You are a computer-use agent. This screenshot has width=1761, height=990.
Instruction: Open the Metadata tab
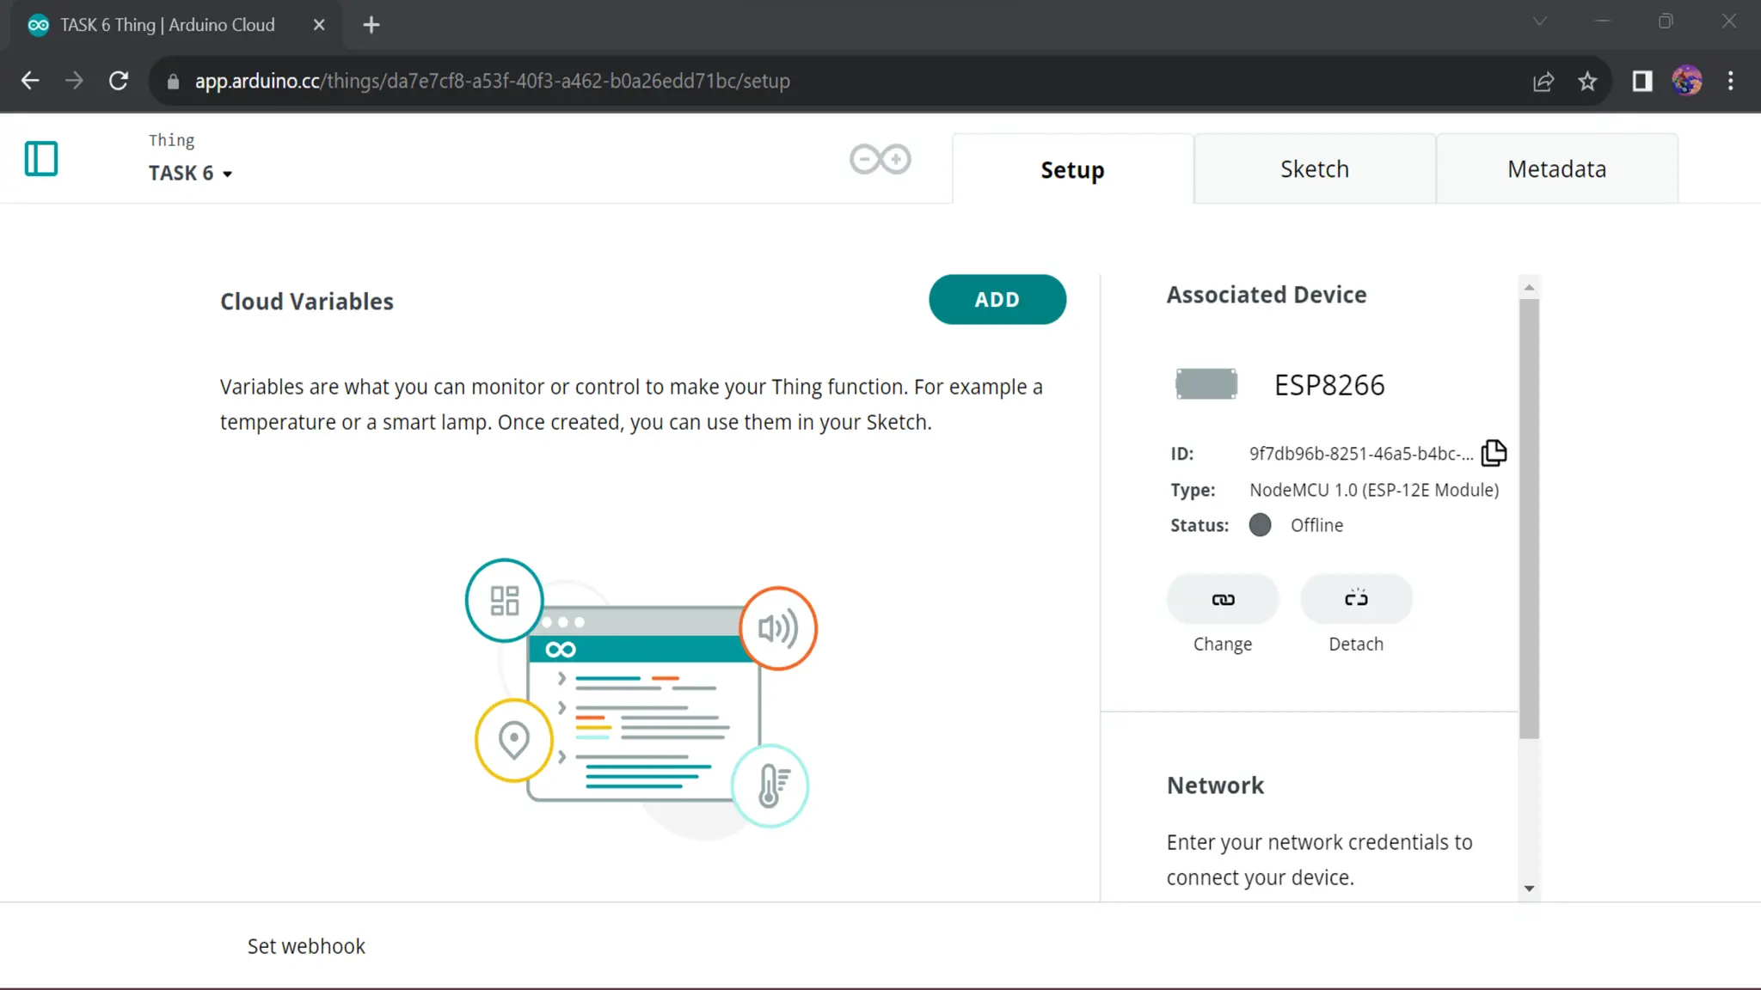point(1556,169)
